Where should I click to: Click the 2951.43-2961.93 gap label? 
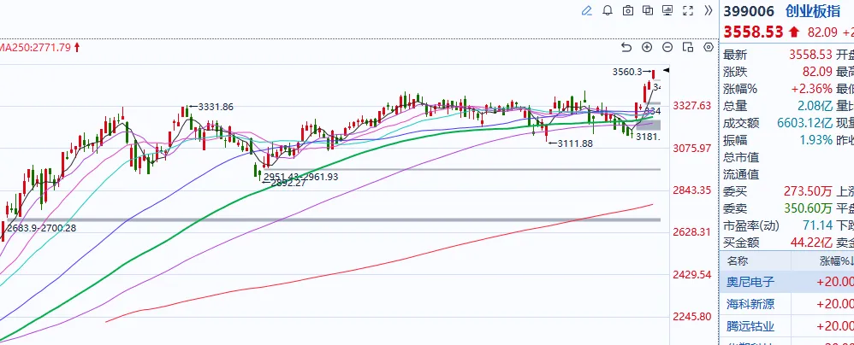[301, 177]
